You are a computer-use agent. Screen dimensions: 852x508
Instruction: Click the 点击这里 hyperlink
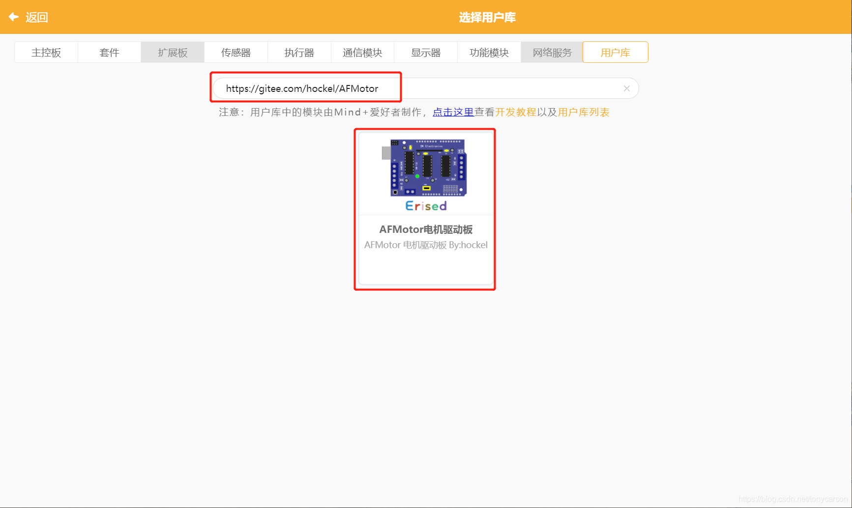452,112
